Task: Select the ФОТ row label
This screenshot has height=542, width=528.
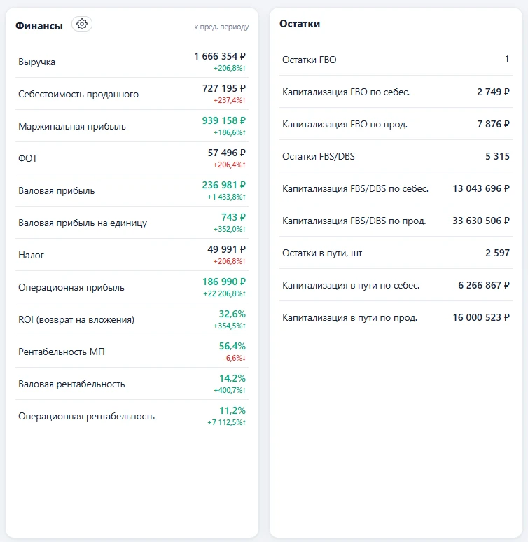Action: click(x=28, y=158)
